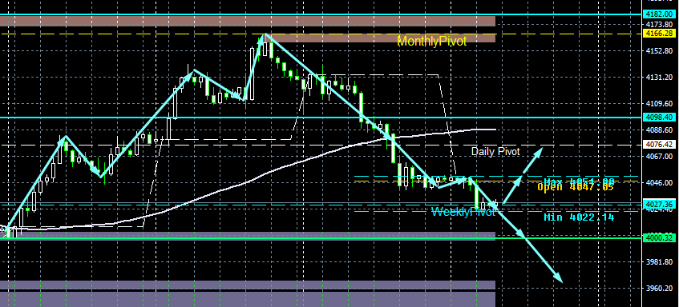Click the Min 4022.14 label
The image size is (679, 307).
[x=579, y=217]
